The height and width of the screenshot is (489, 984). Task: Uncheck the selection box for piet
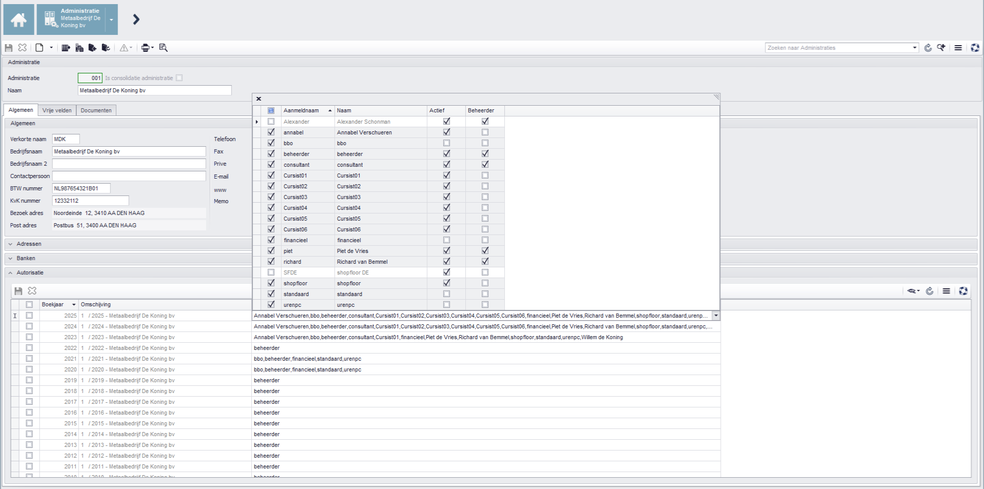click(x=271, y=251)
